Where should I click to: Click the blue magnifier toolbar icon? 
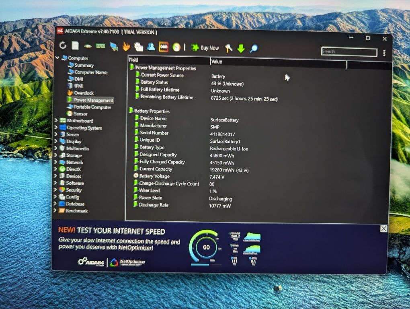tap(253, 48)
